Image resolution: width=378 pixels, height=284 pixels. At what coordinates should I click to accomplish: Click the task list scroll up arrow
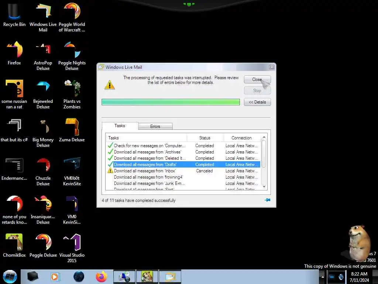[x=264, y=137]
